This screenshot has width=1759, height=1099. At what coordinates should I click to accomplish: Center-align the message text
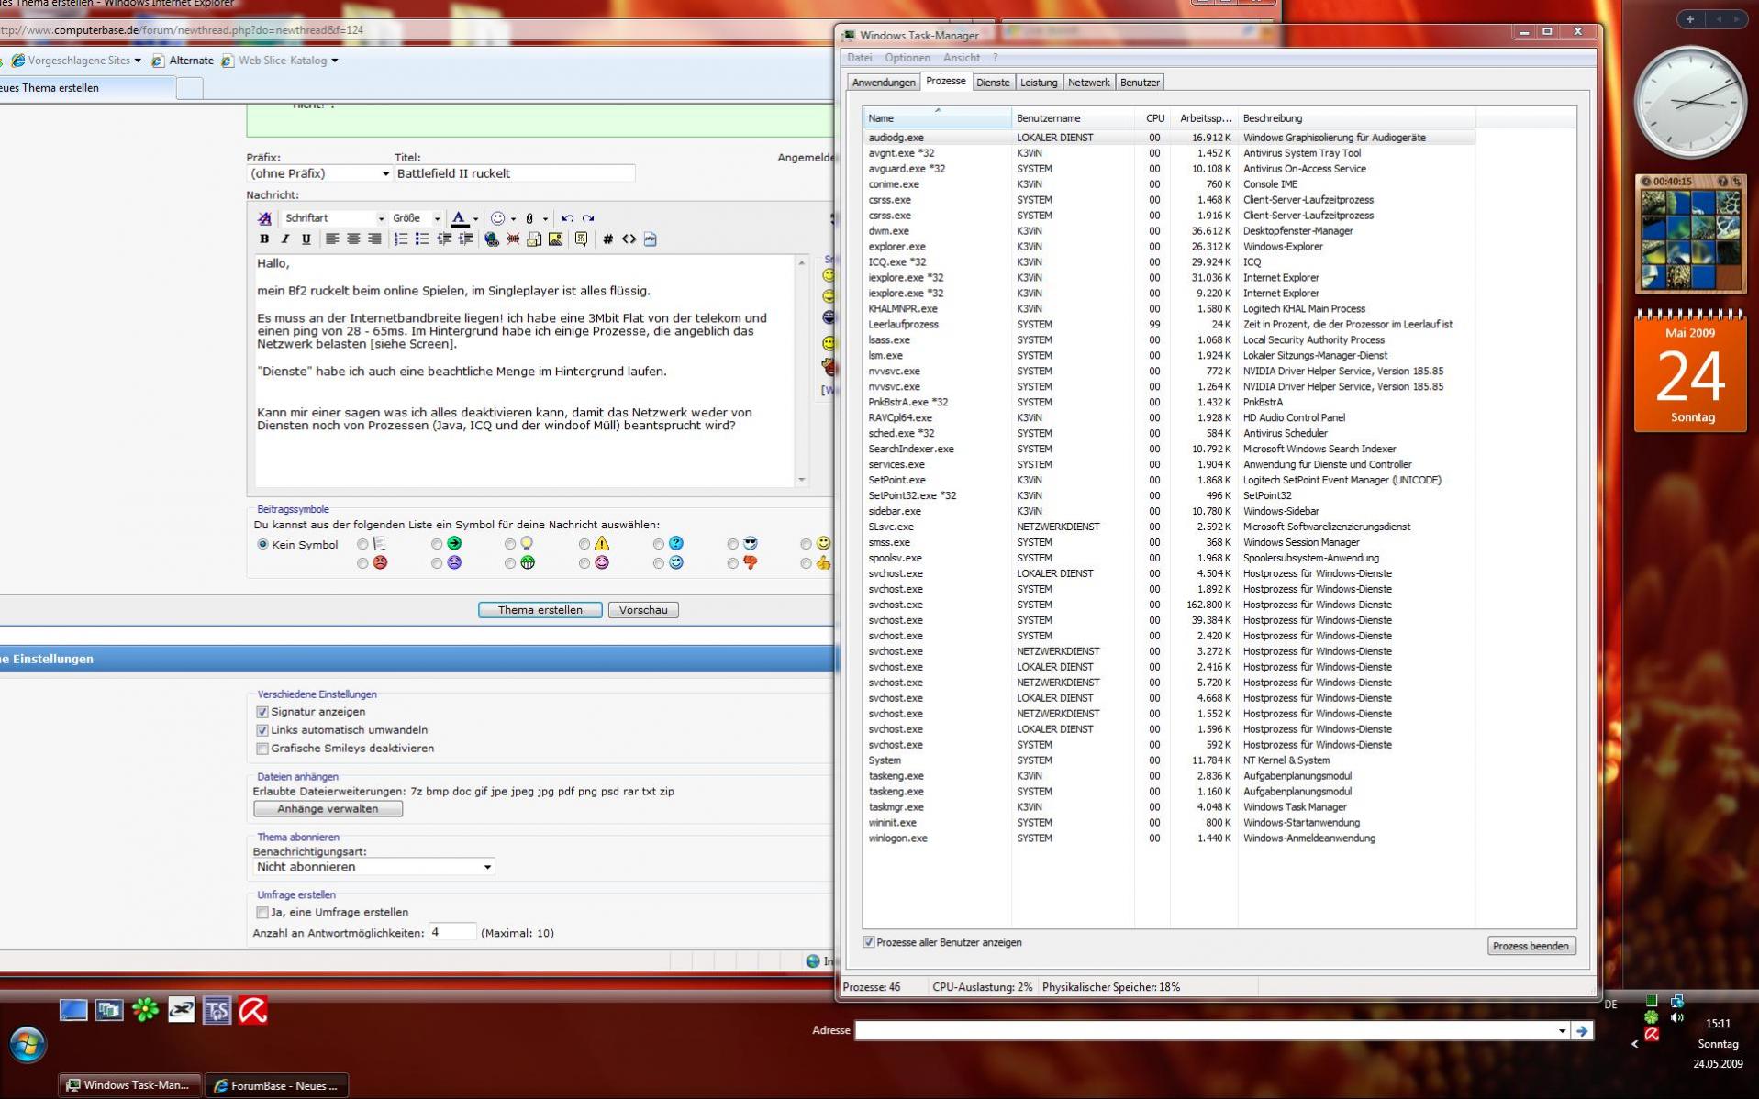point(353,239)
